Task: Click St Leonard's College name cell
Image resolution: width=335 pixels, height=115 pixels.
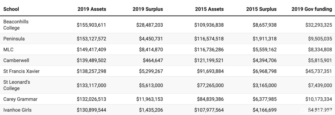Action: (x=17, y=85)
